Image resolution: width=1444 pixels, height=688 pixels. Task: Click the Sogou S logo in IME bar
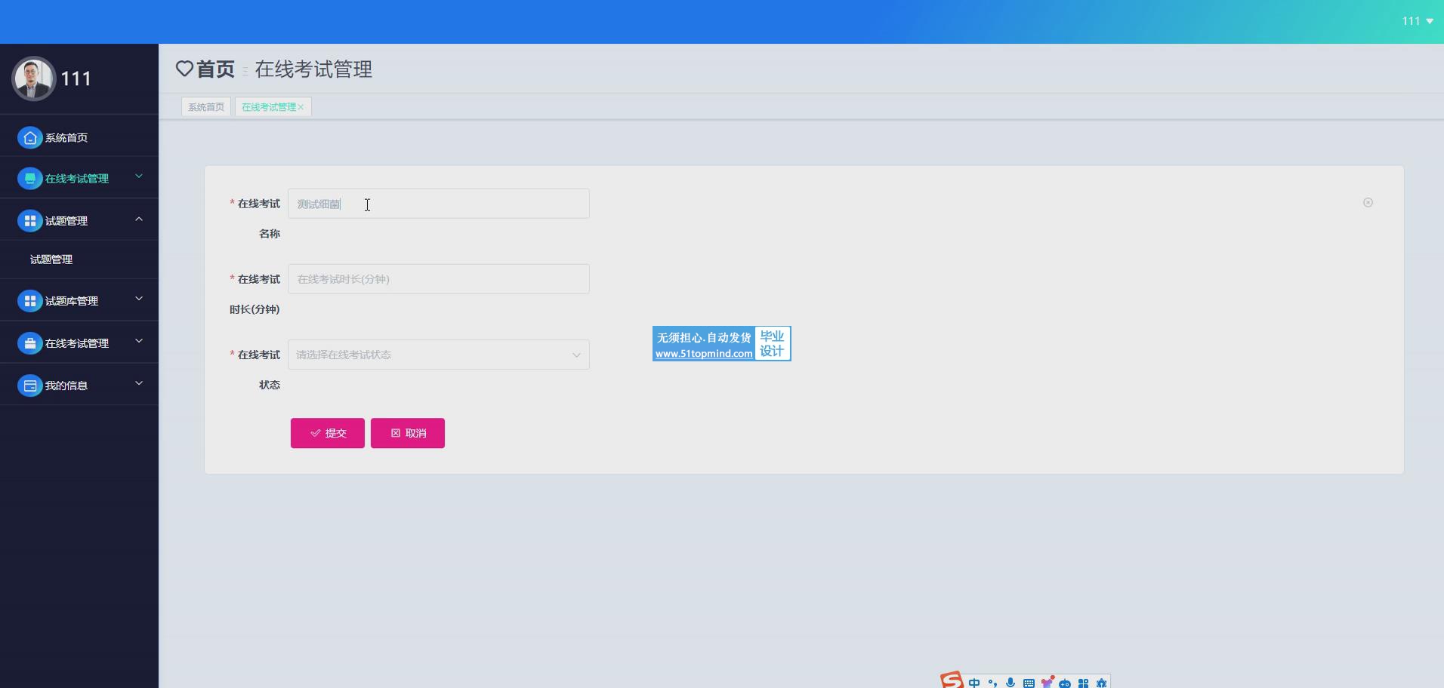coord(952,680)
